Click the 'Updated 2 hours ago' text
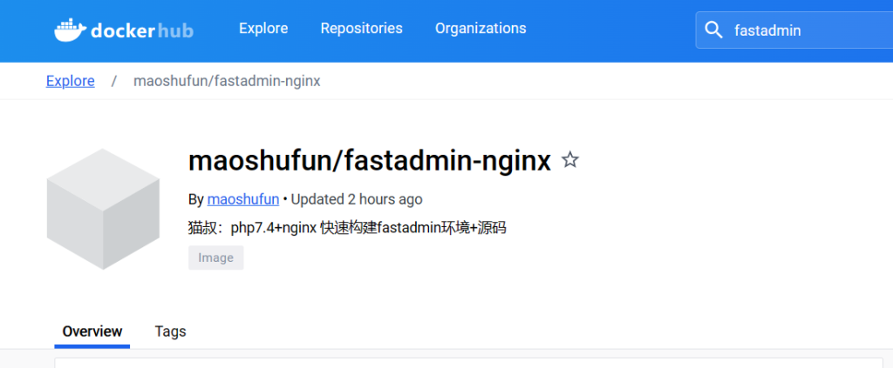 [x=357, y=199]
